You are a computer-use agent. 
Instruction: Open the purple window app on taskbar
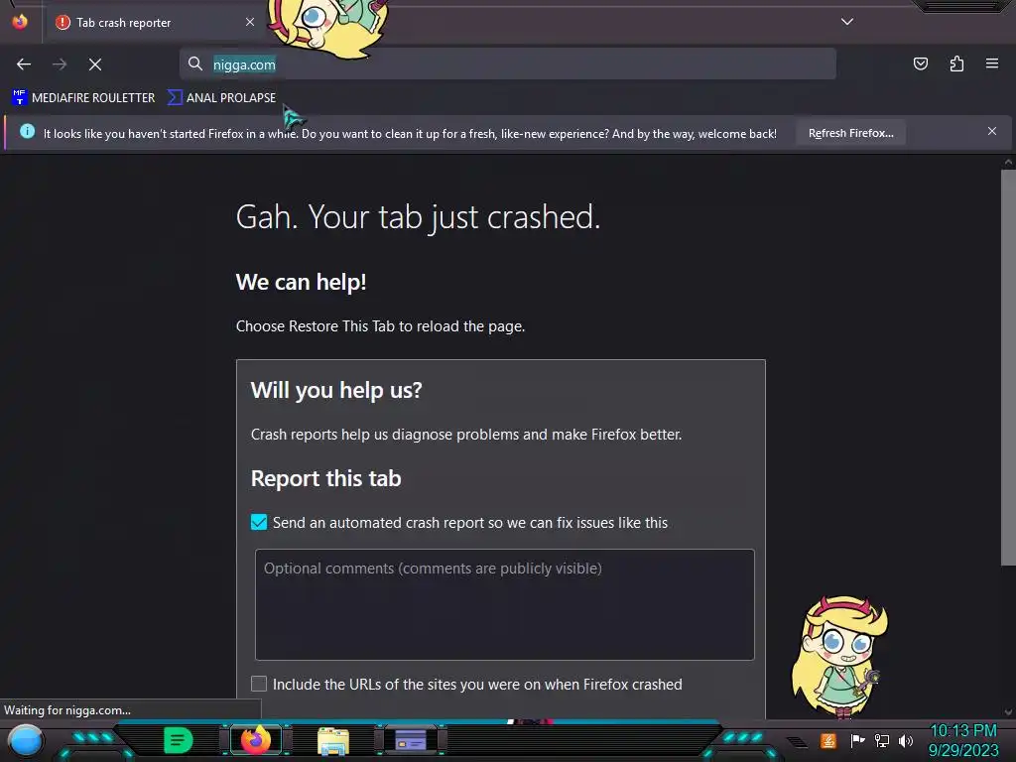coord(410,740)
